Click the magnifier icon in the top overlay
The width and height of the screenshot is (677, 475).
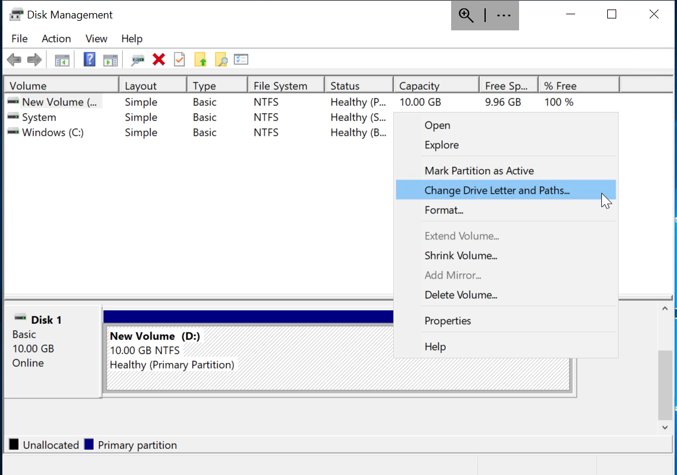[x=466, y=15]
